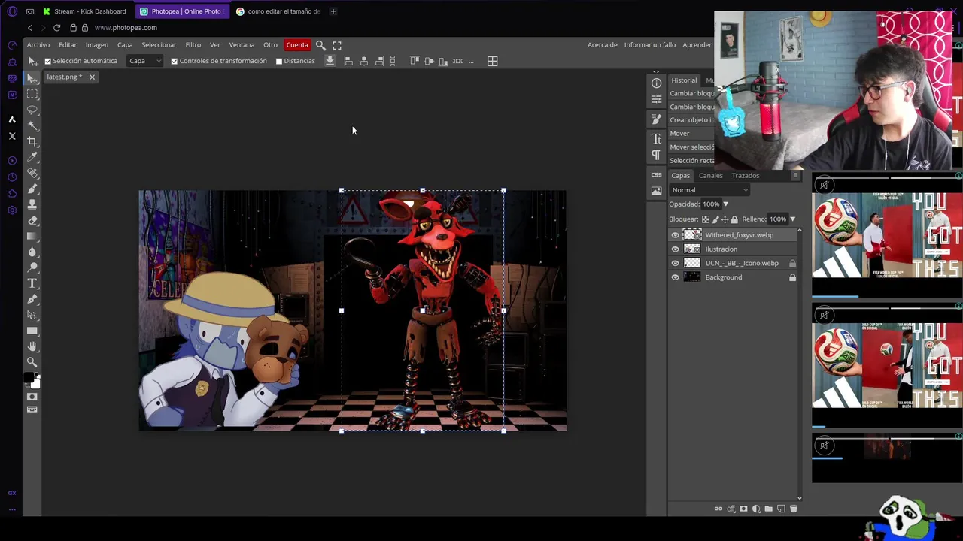Screen dimensions: 963x541
Task: Open the Info panel icon
Action: pos(656,83)
